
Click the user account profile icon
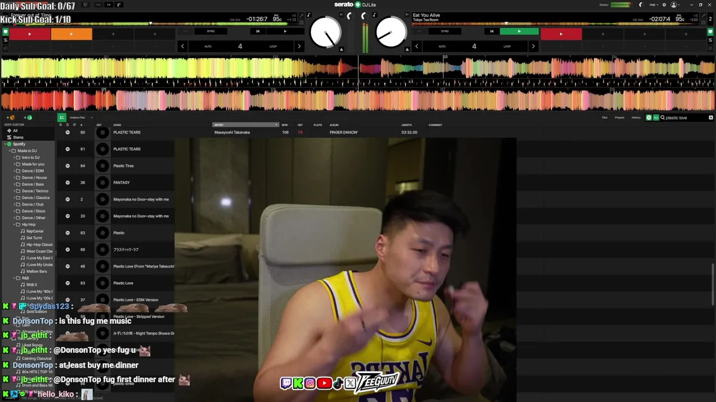tap(673, 5)
